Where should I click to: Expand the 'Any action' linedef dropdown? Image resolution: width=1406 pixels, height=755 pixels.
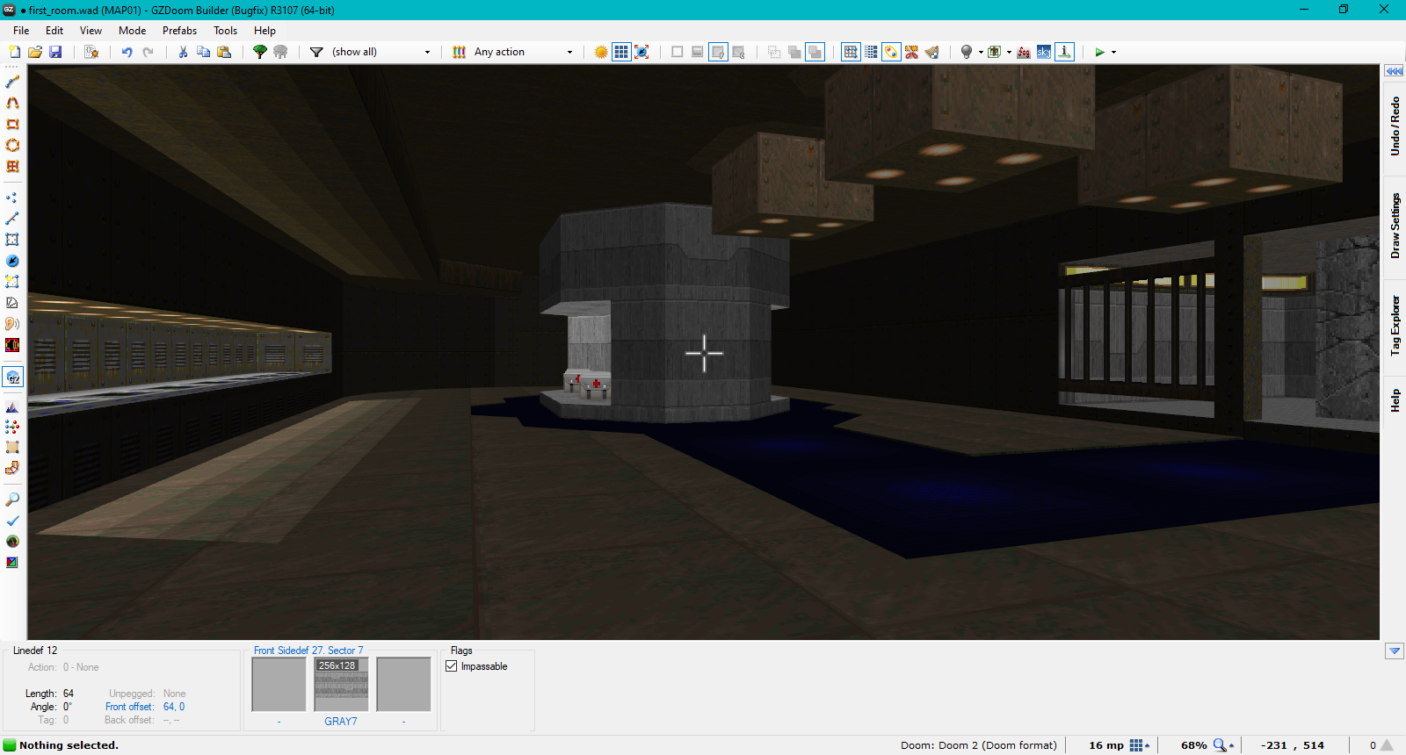(x=523, y=52)
